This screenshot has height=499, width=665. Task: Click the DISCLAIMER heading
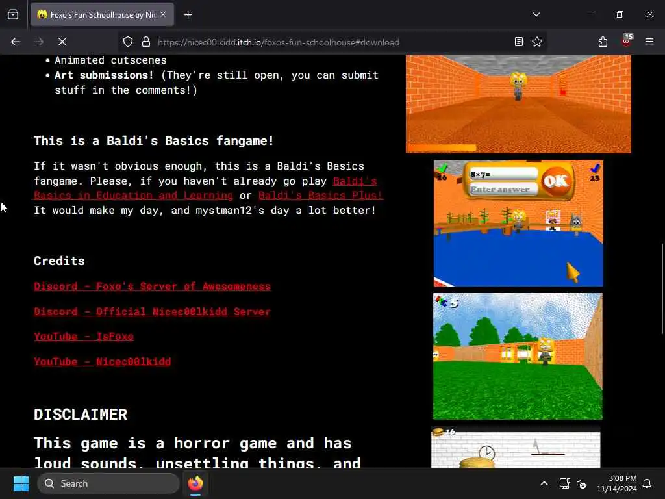point(81,415)
